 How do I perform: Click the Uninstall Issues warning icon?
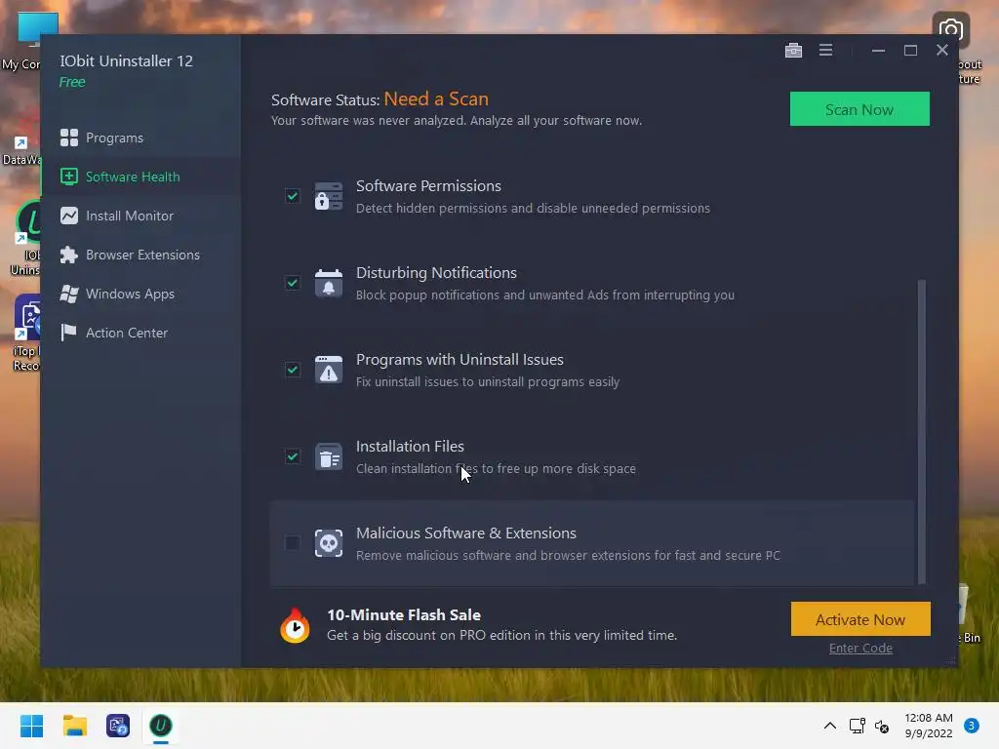click(x=329, y=370)
